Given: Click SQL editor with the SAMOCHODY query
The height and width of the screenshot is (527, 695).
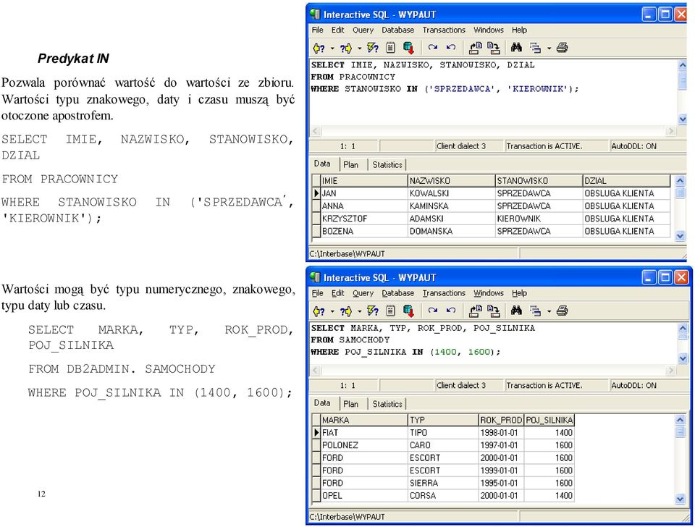Looking at the screenshot, I should click(493, 344).
